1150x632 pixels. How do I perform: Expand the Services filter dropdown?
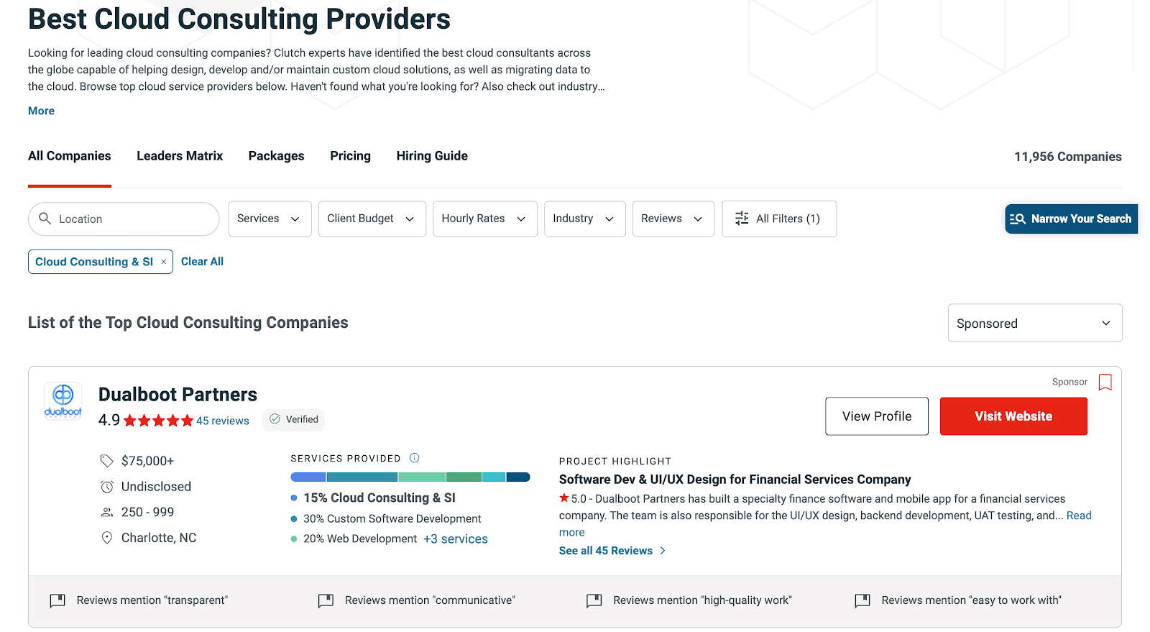tap(270, 219)
